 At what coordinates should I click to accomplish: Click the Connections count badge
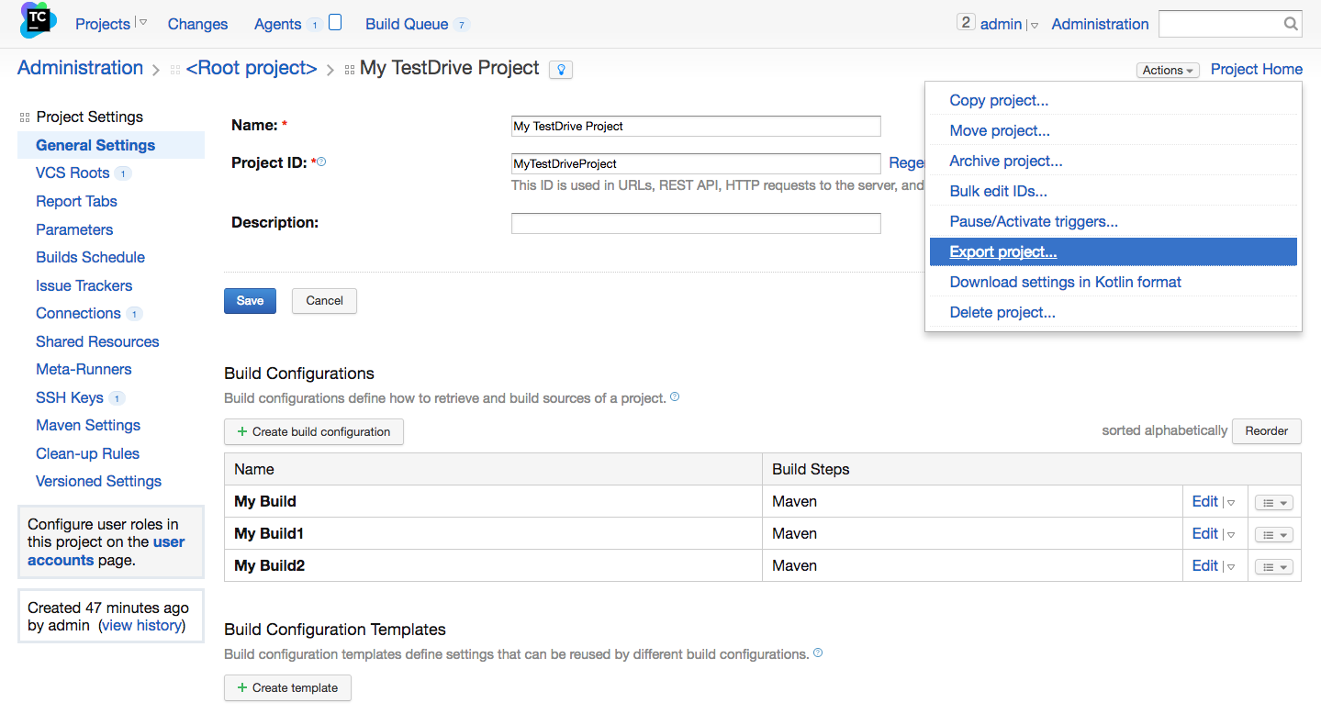point(134,314)
